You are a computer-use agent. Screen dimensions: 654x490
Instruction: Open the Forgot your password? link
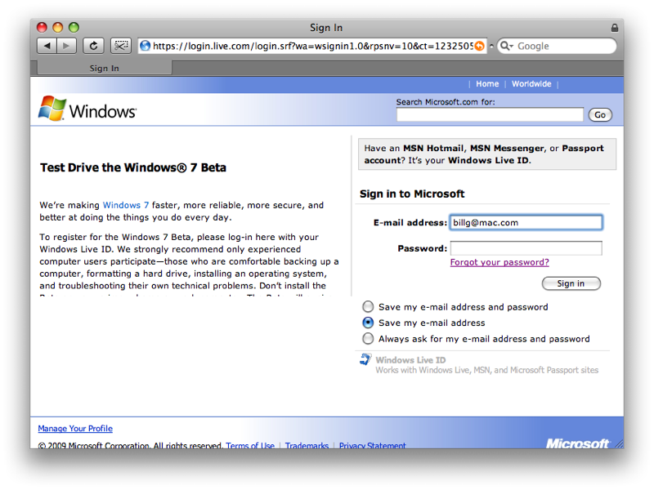(499, 262)
